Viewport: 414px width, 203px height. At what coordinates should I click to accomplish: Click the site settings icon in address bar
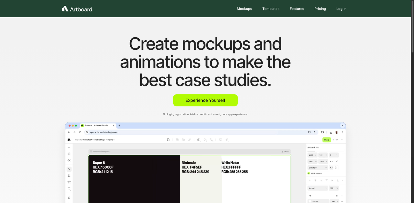click(x=87, y=132)
